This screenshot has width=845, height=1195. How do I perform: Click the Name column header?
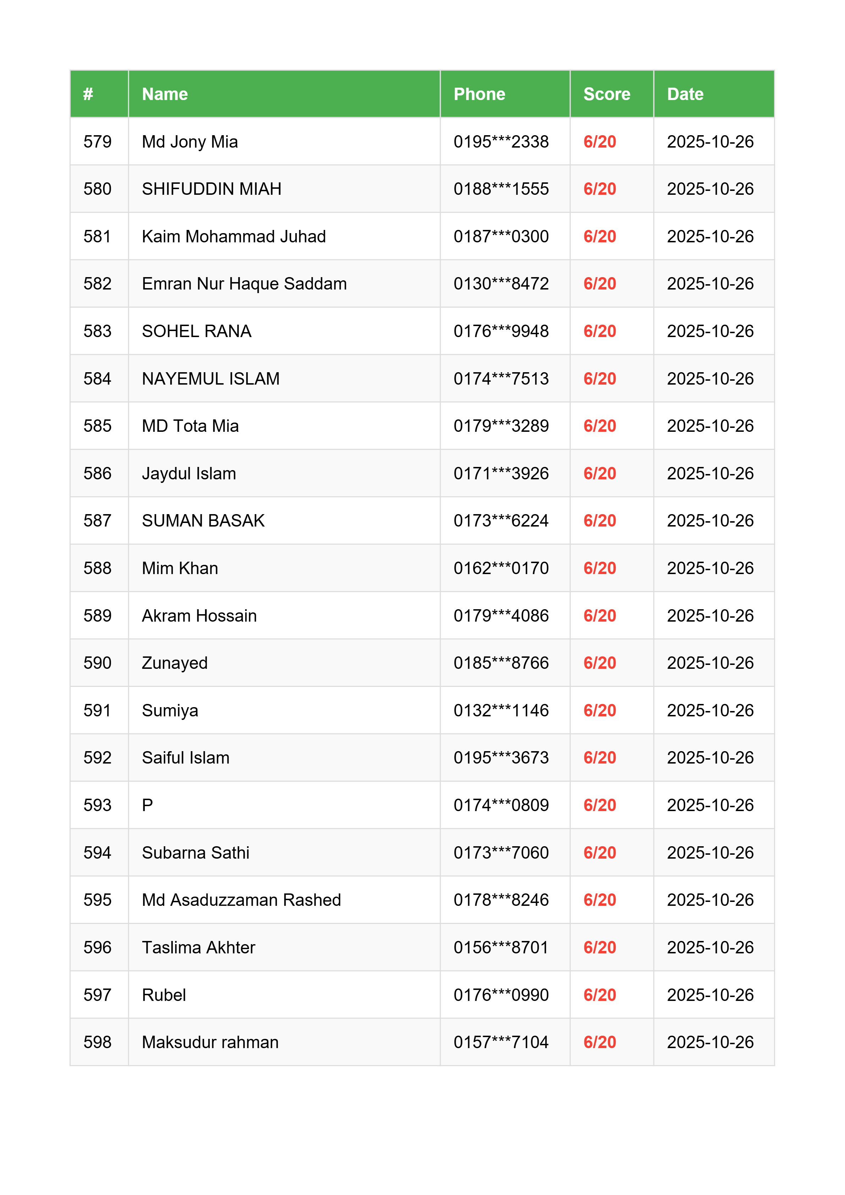click(164, 94)
